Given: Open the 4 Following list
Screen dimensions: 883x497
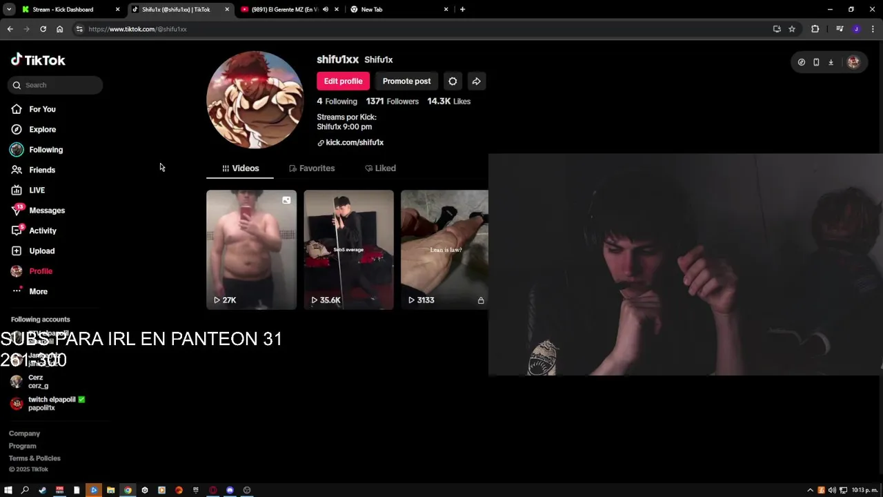Looking at the screenshot, I should (x=337, y=101).
